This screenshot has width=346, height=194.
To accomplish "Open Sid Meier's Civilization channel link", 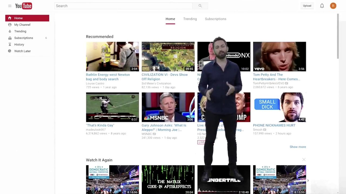I will 156,84.
